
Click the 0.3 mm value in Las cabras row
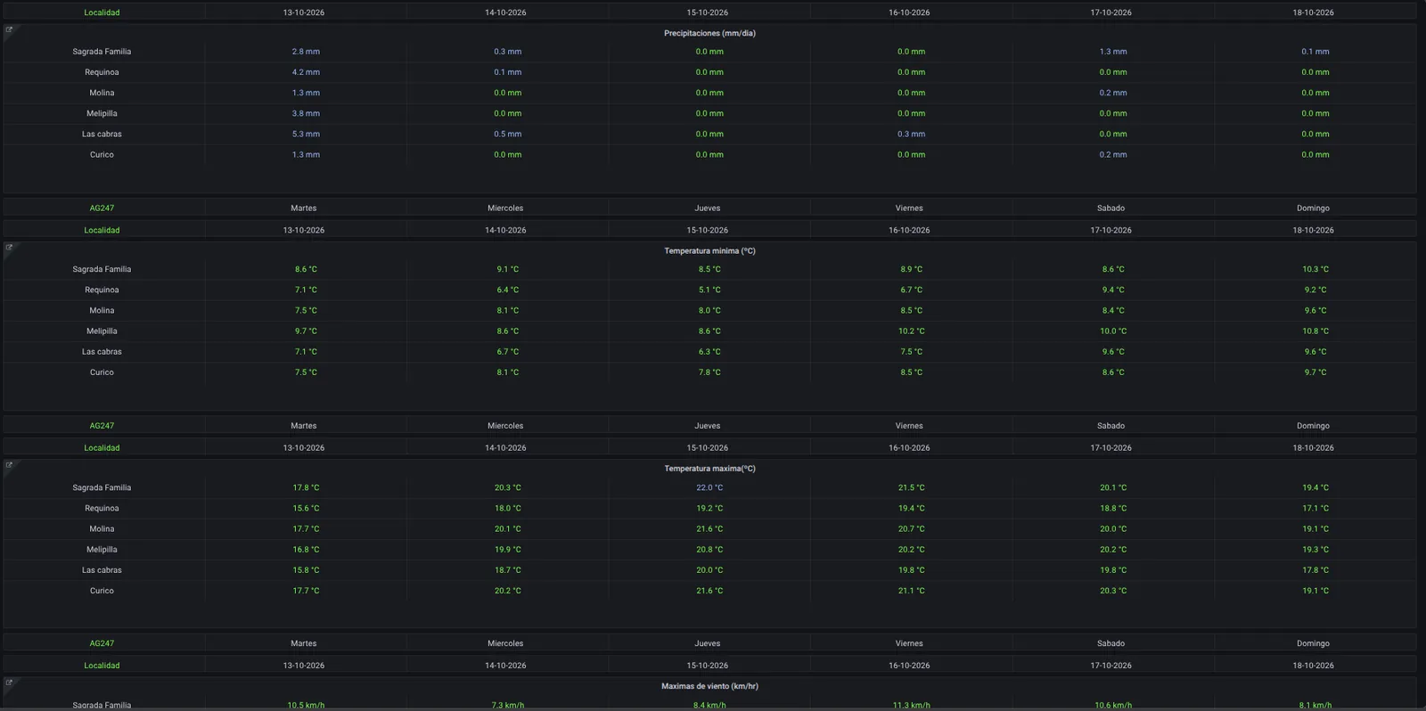click(x=911, y=135)
